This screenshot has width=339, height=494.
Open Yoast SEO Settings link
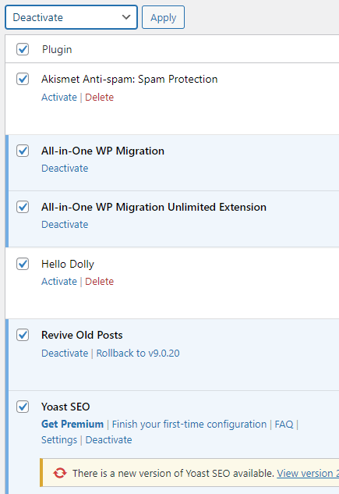(59, 440)
